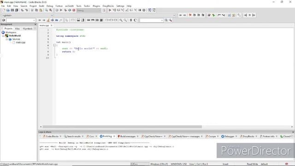The image size is (295, 166).
Task: Open the Help menu
Action: [129, 6]
